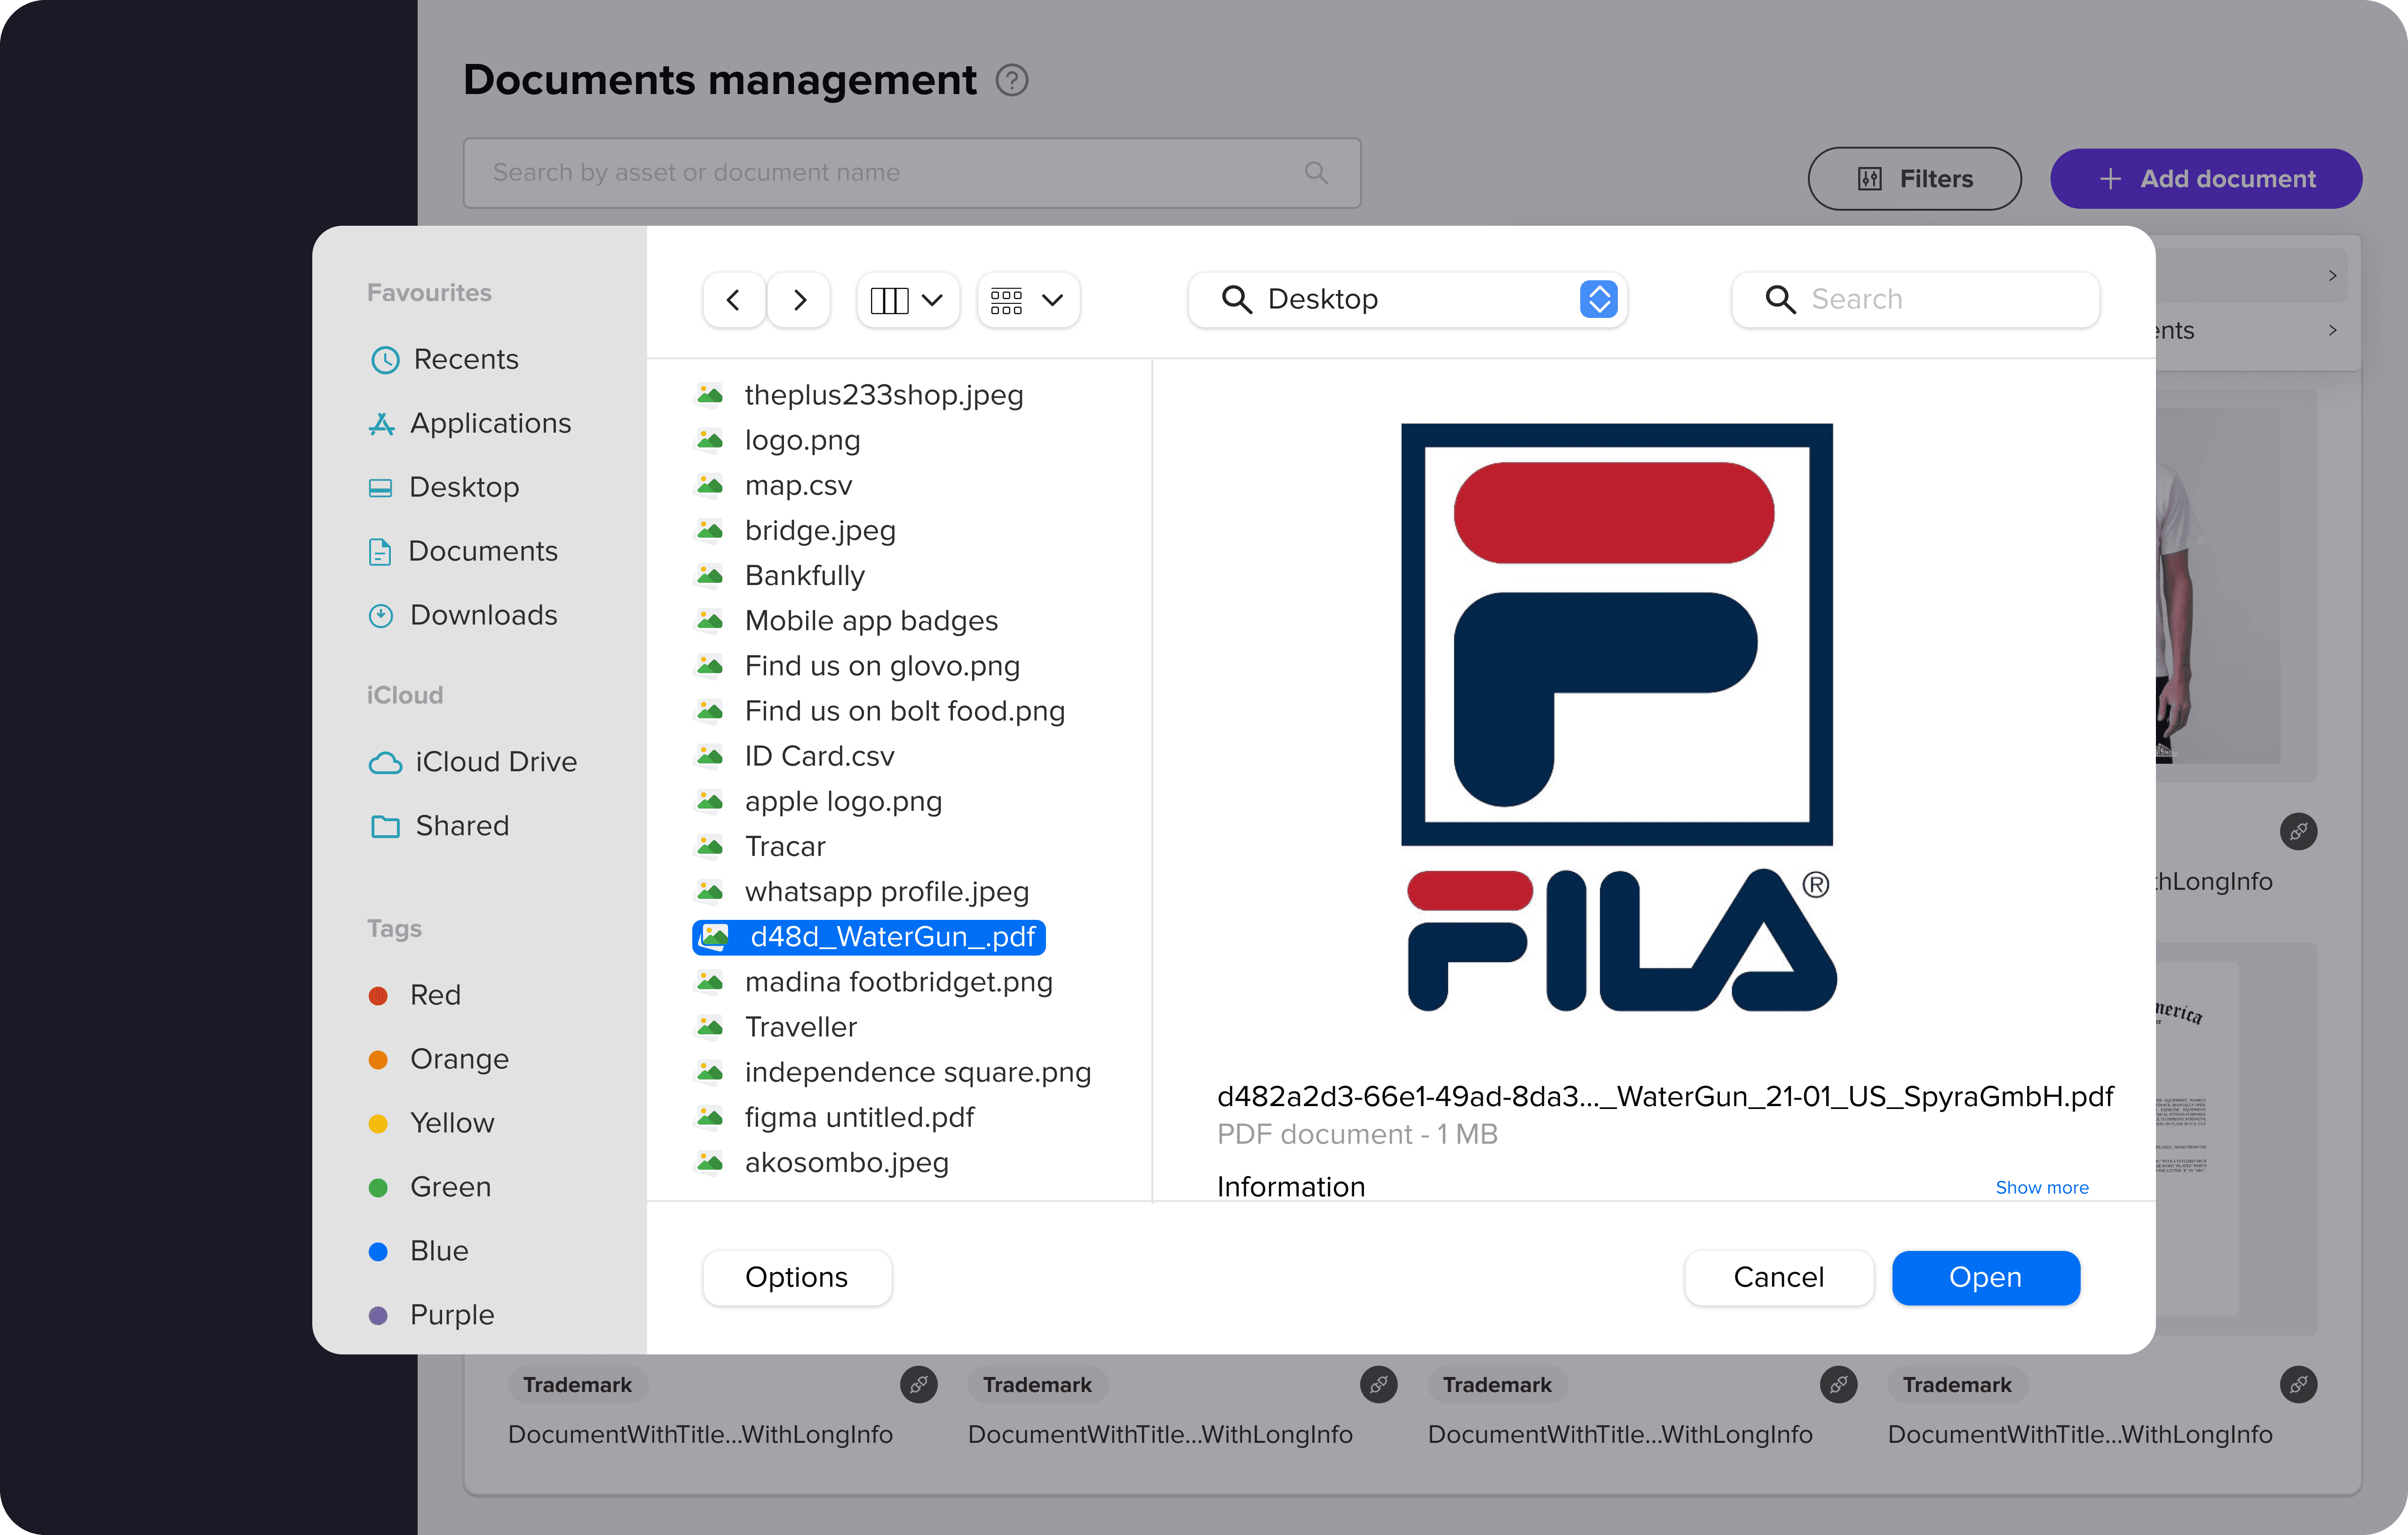This screenshot has width=2408, height=1535.
Task: Choose the Red tag in sidebar
Action: [x=435, y=995]
